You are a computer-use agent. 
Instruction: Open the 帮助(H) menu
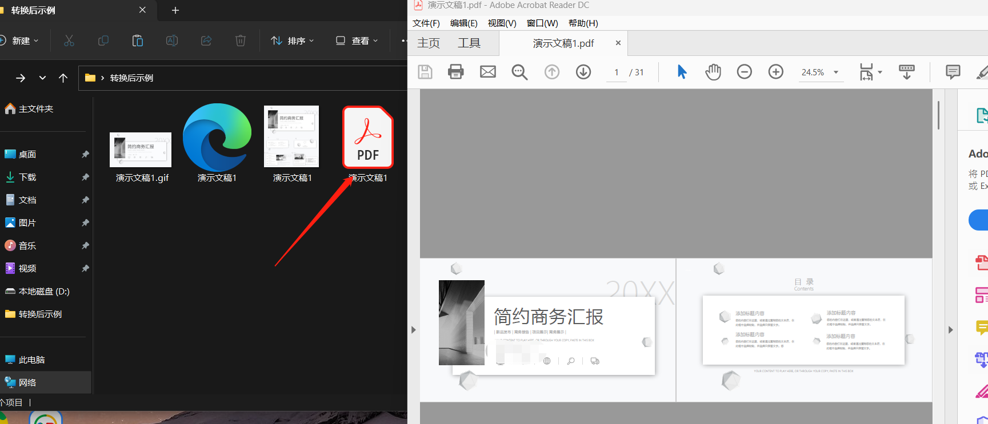point(583,23)
